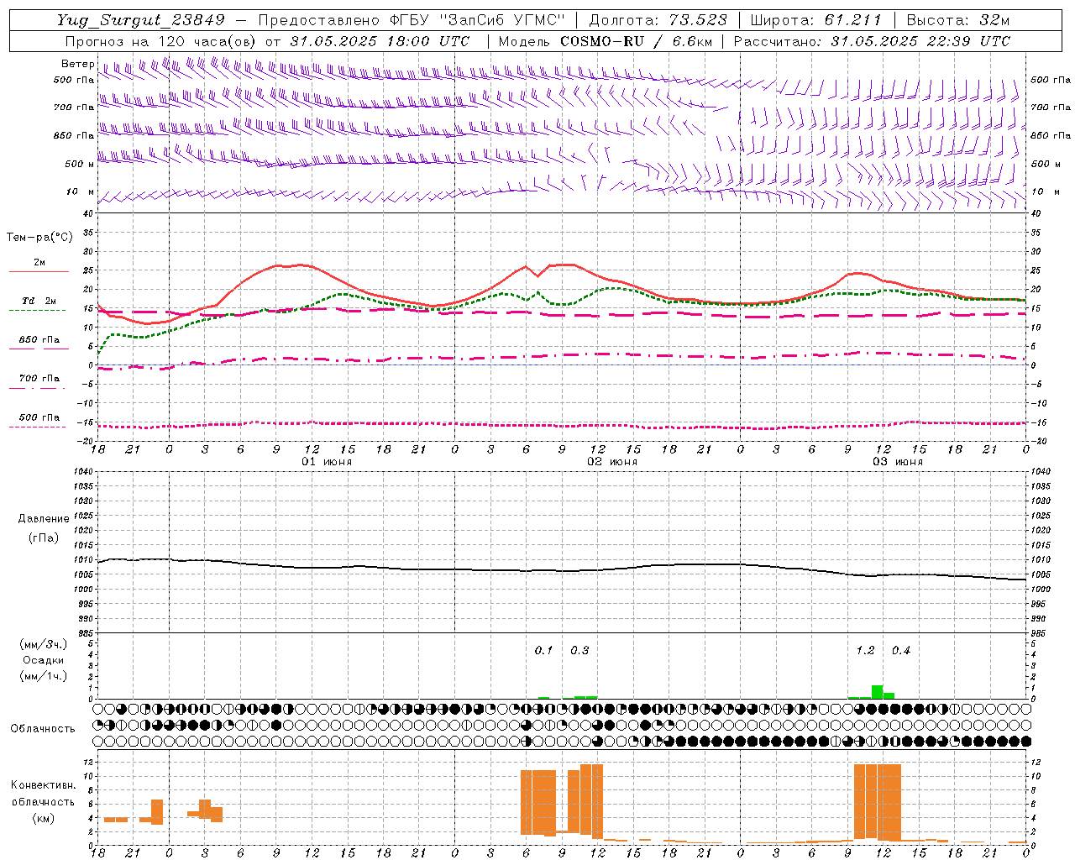Click the 'Давление' pressure panel label
Screen dimensions: 1075x860
coord(44,519)
